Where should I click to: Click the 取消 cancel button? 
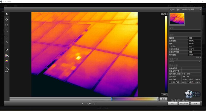196,104
